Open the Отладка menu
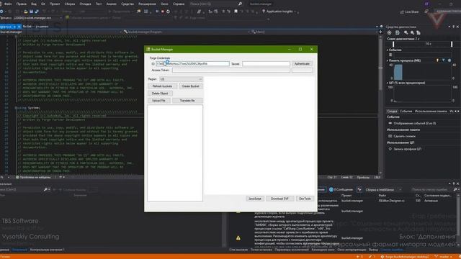 point(85,4)
